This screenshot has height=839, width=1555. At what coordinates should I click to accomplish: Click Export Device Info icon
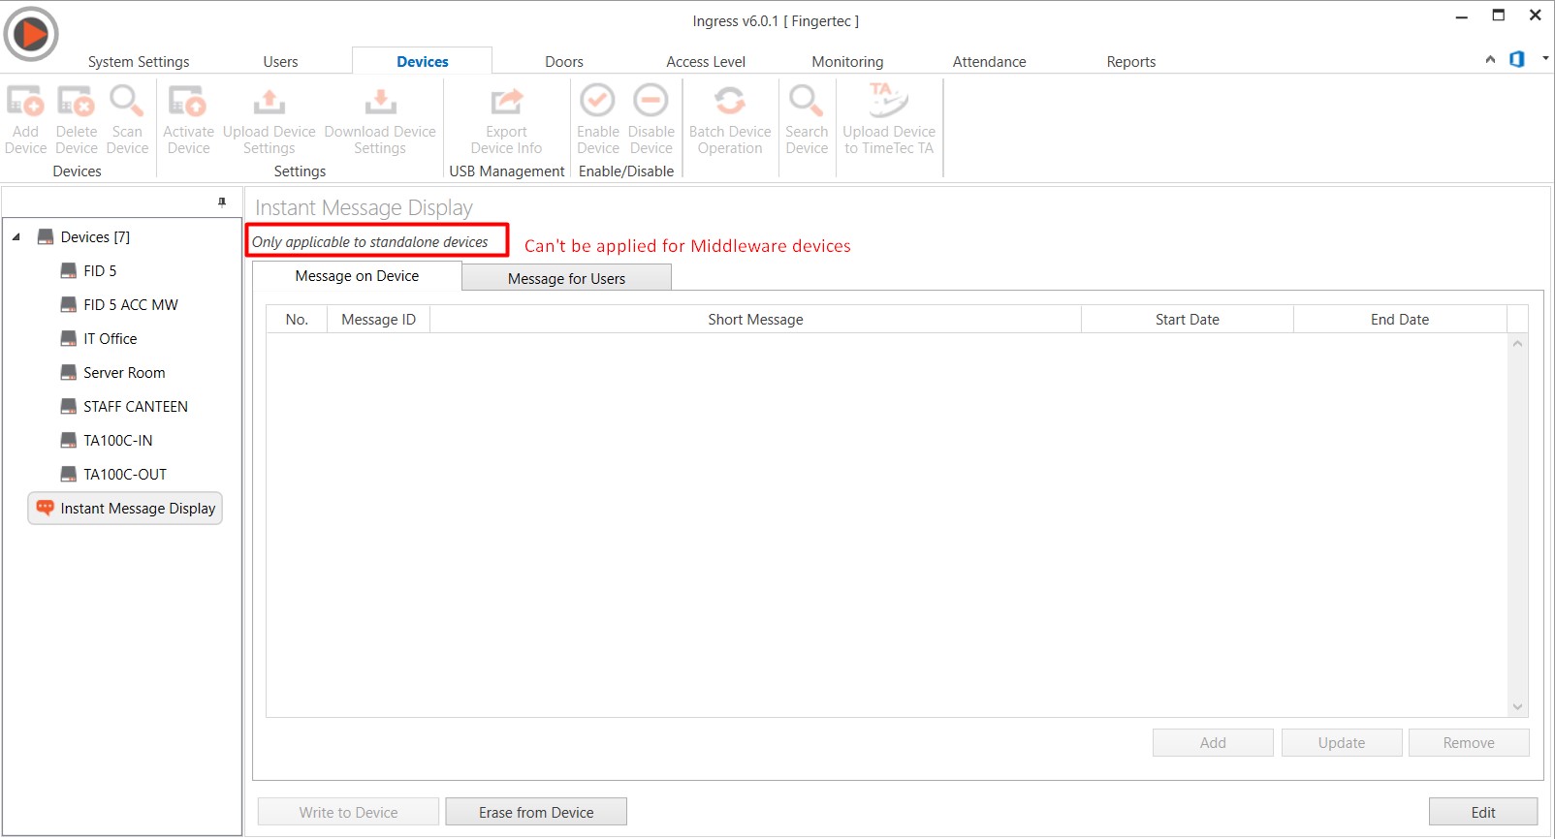pyautogui.click(x=506, y=102)
